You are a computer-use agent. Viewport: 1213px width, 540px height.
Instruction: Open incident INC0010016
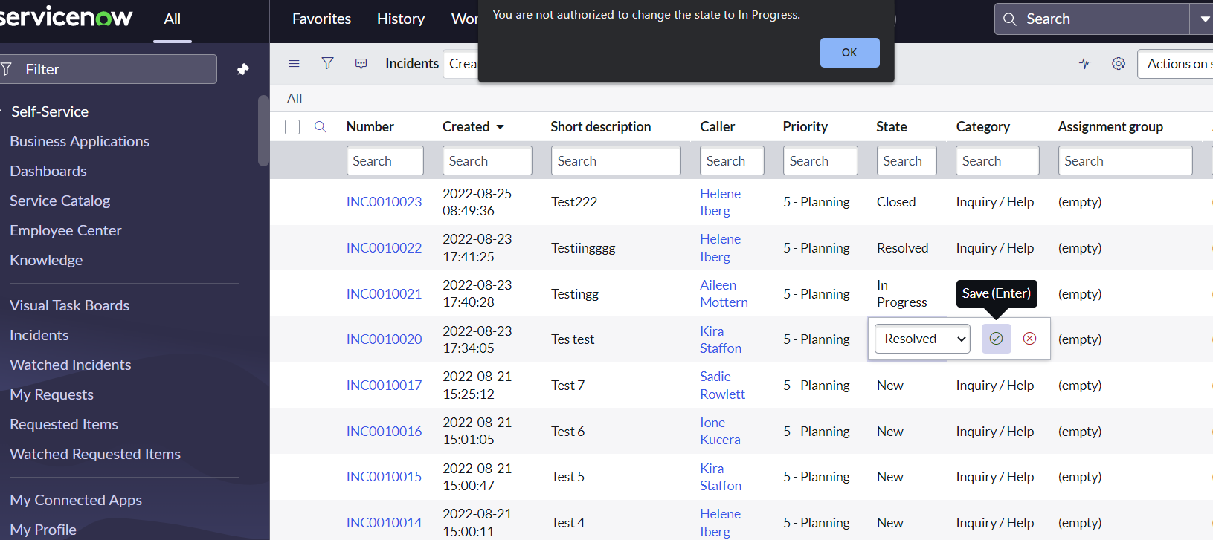pyautogui.click(x=384, y=432)
